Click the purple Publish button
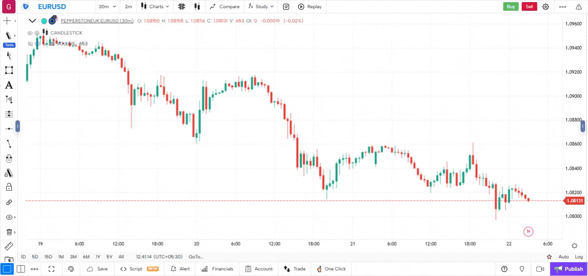588x276 pixels. 569,269
